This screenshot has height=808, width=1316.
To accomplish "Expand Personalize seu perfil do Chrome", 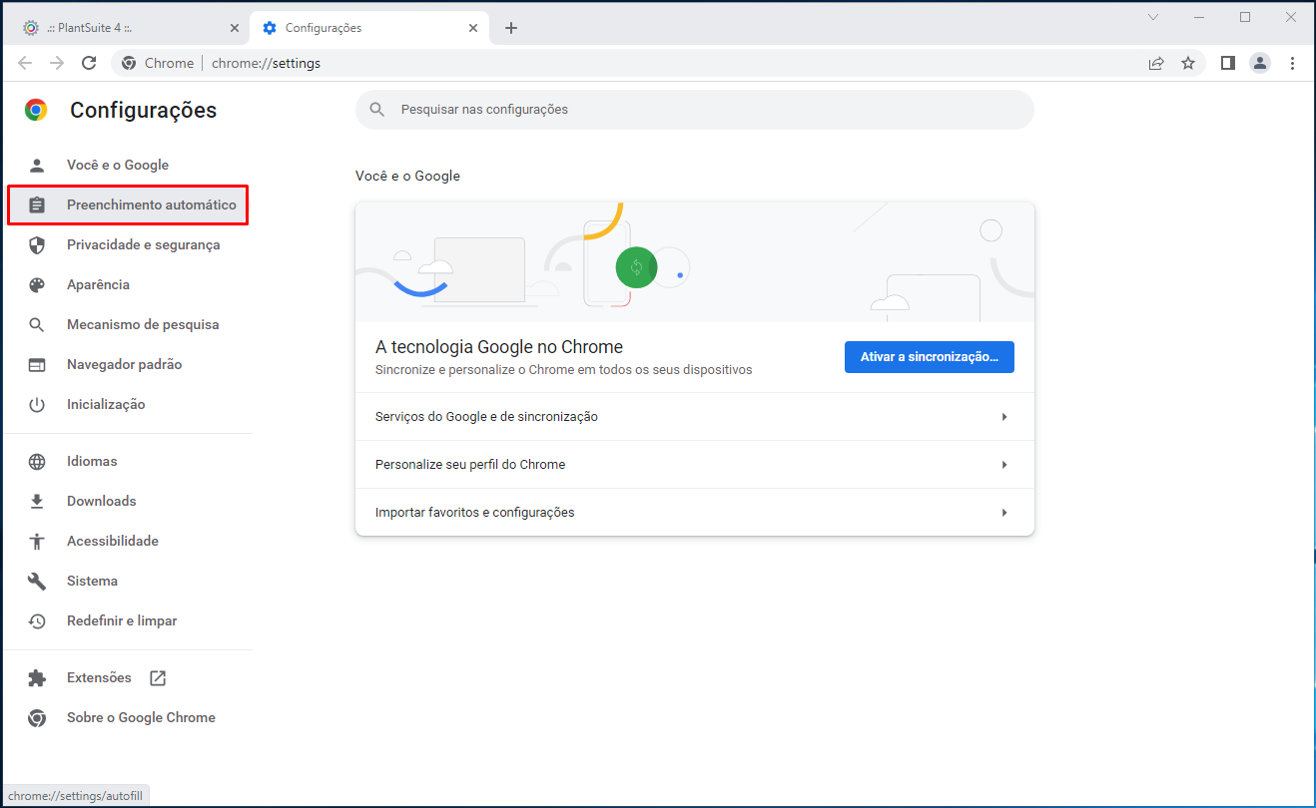I will click(x=695, y=465).
